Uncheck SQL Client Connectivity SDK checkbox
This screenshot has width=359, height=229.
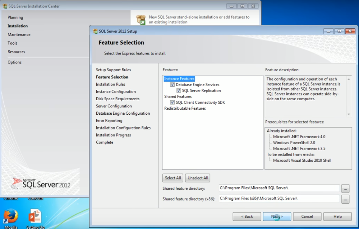(173, 102)
